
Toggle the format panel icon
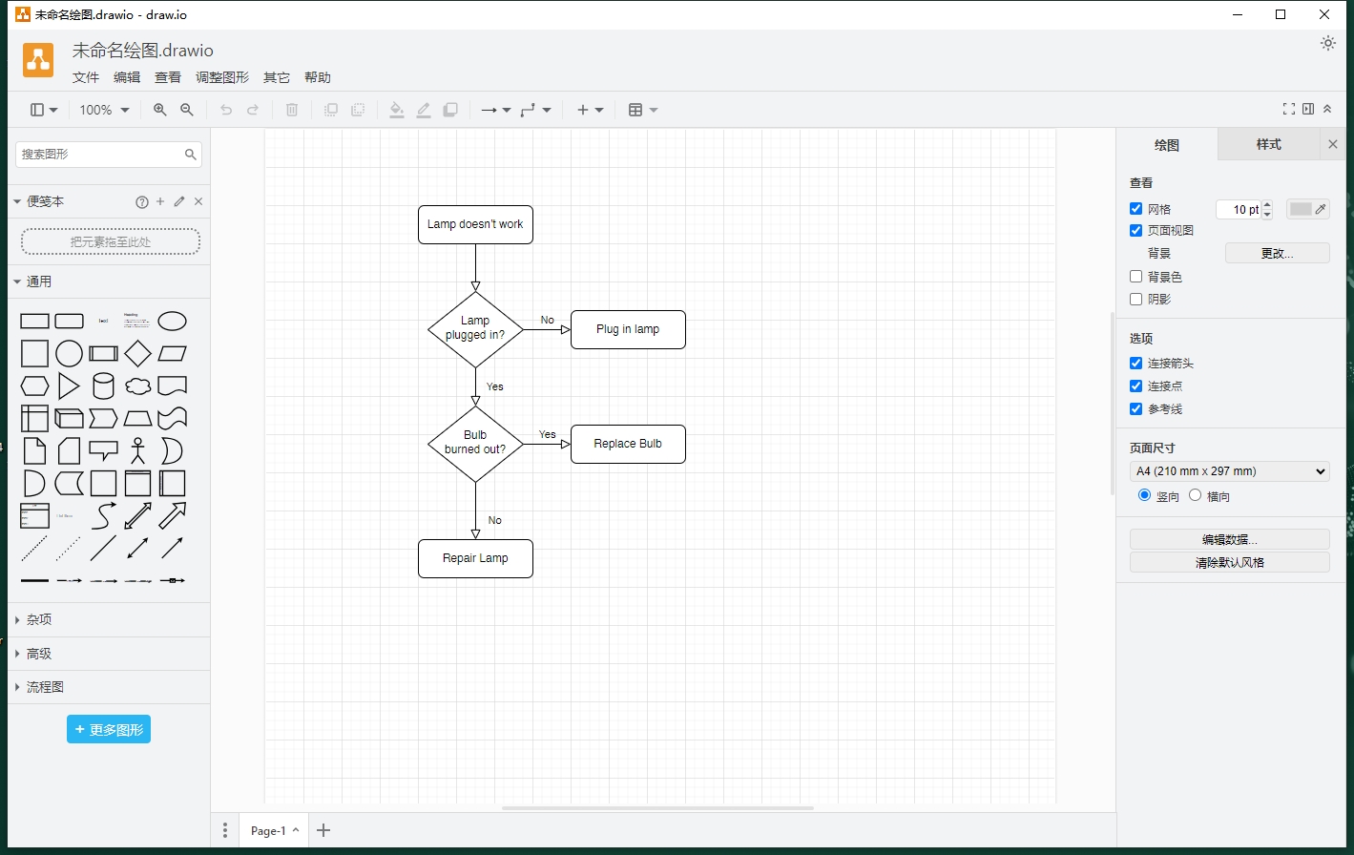(x=1308, y=110)
